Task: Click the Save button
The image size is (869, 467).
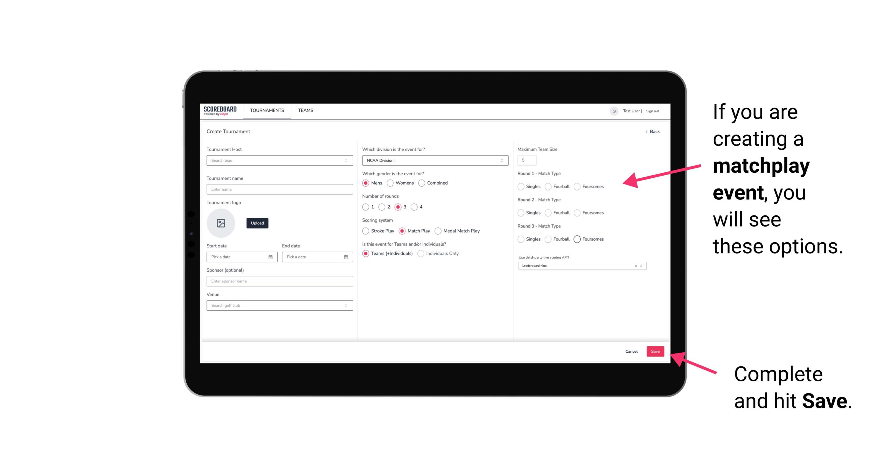Action: point(655,351)
